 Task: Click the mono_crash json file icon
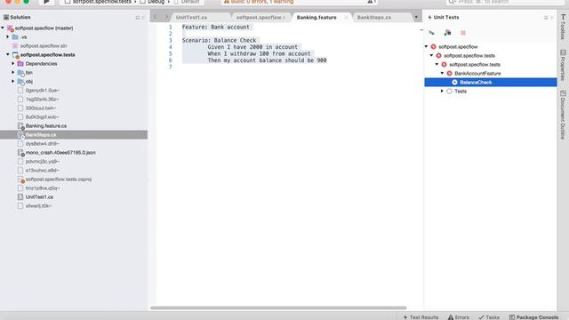[x=20, y=153]
